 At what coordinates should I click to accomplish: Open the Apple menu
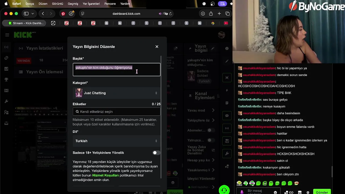click(6, 4)
